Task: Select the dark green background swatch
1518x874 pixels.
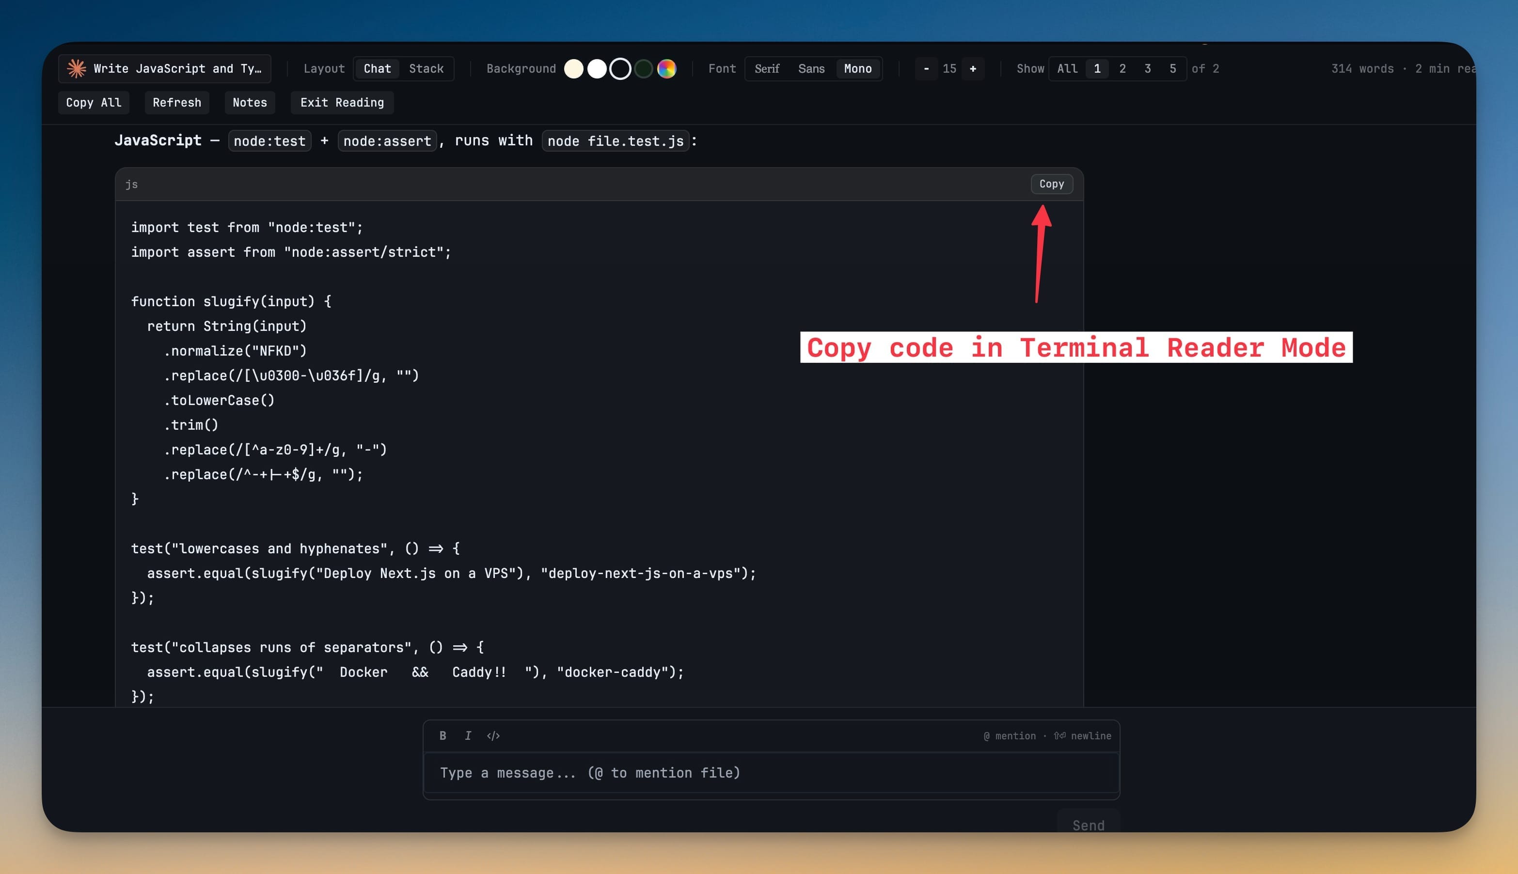Action: [x=644, y=68]
